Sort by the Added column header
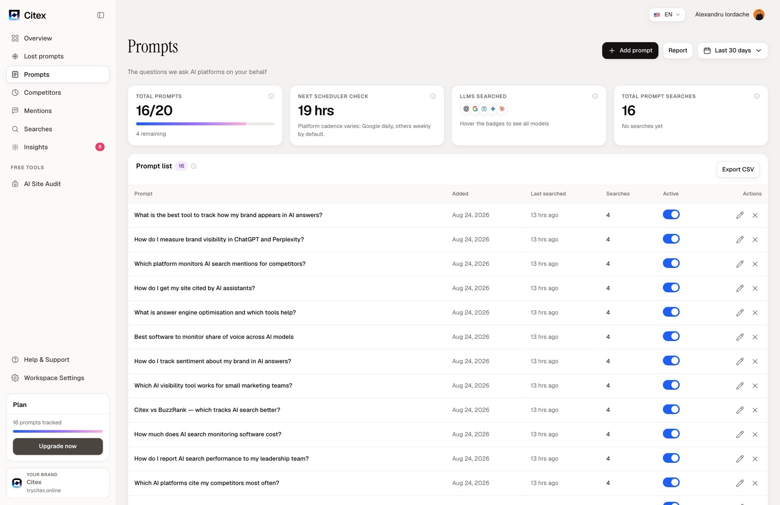Viewport: 780px width, 505px height. click(460, 194)
